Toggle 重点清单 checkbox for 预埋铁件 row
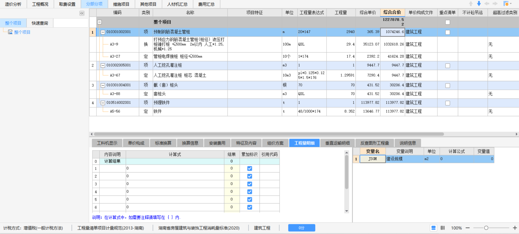 [x=448, y=103]
